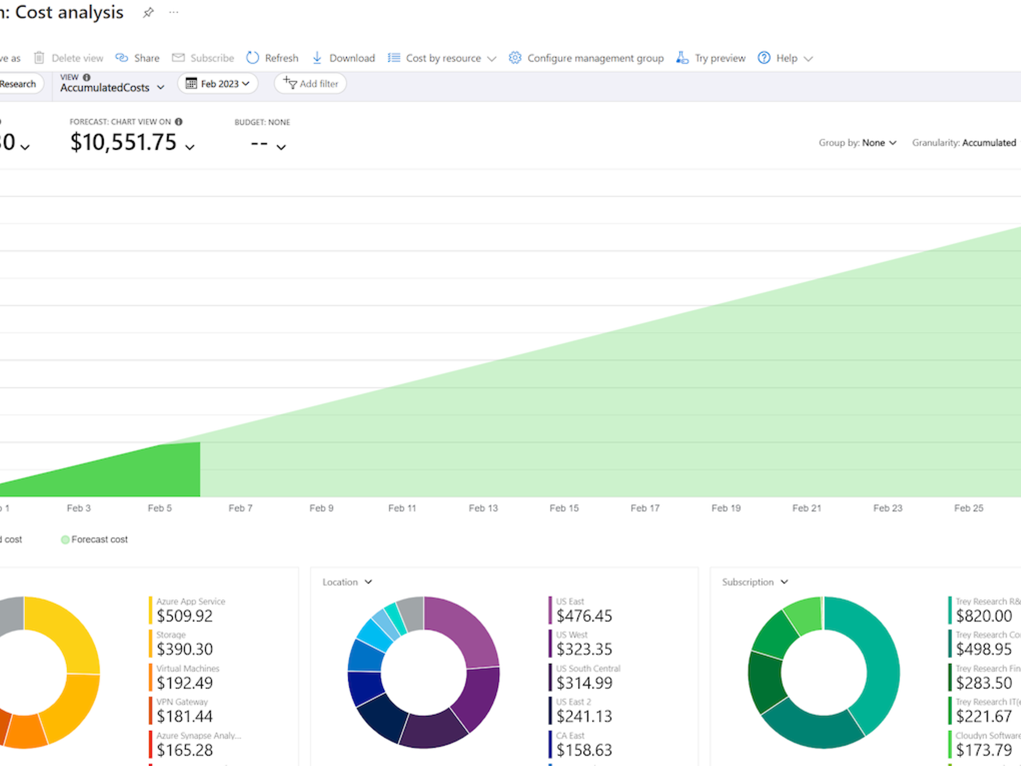Open the Share options
Viewport: 1021px width, 766px height.
[x=137, y=57]
